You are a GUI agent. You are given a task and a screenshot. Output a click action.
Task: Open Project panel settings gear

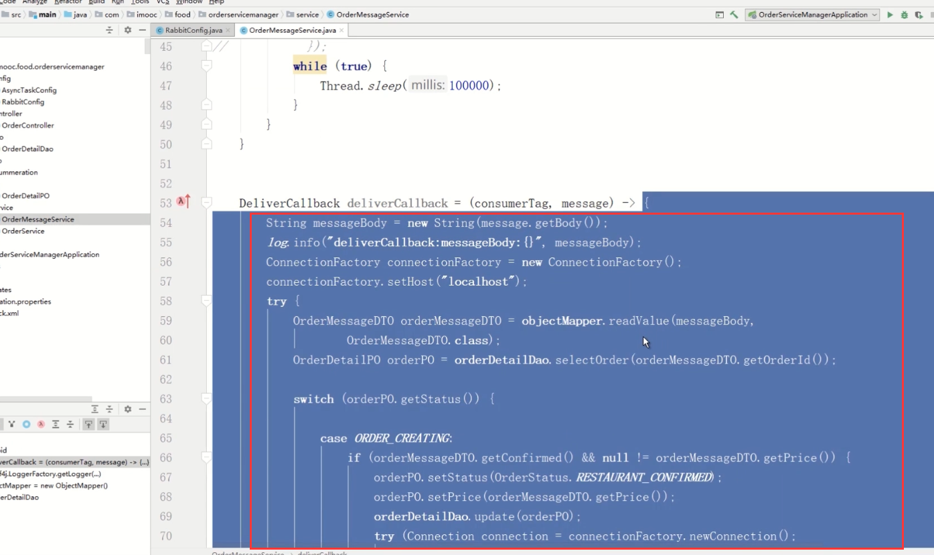pos(127,30)
